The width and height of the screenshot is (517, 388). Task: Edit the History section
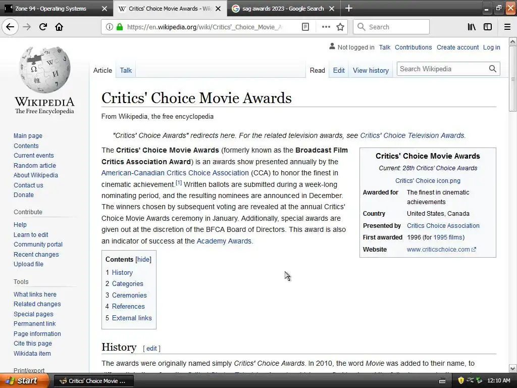[151, 349]
